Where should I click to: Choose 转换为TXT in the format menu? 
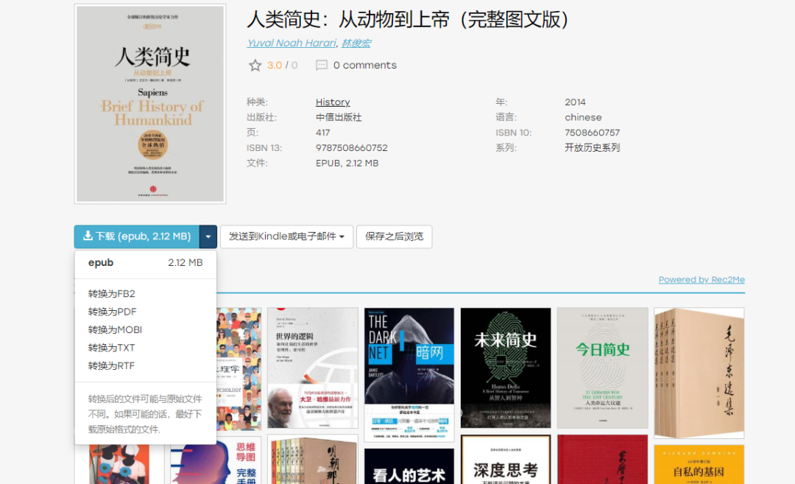(x=112, y=348)
